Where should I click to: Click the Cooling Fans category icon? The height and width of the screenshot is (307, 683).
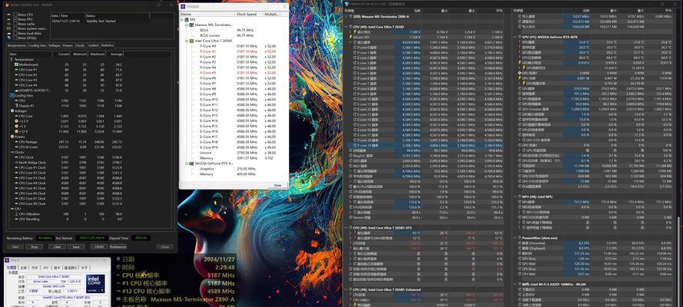click(x=12, y=95)
